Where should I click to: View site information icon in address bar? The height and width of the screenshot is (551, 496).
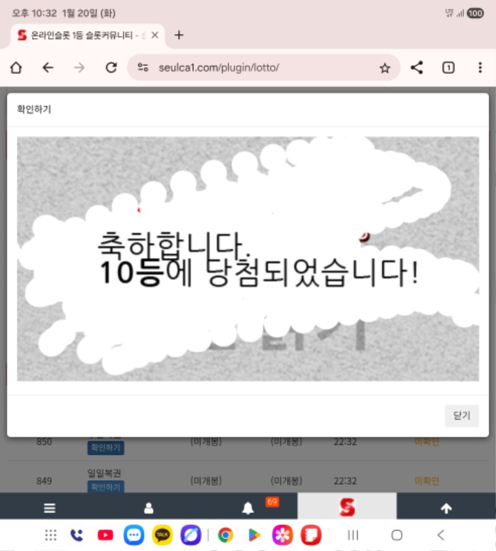(x=143, y=68)
